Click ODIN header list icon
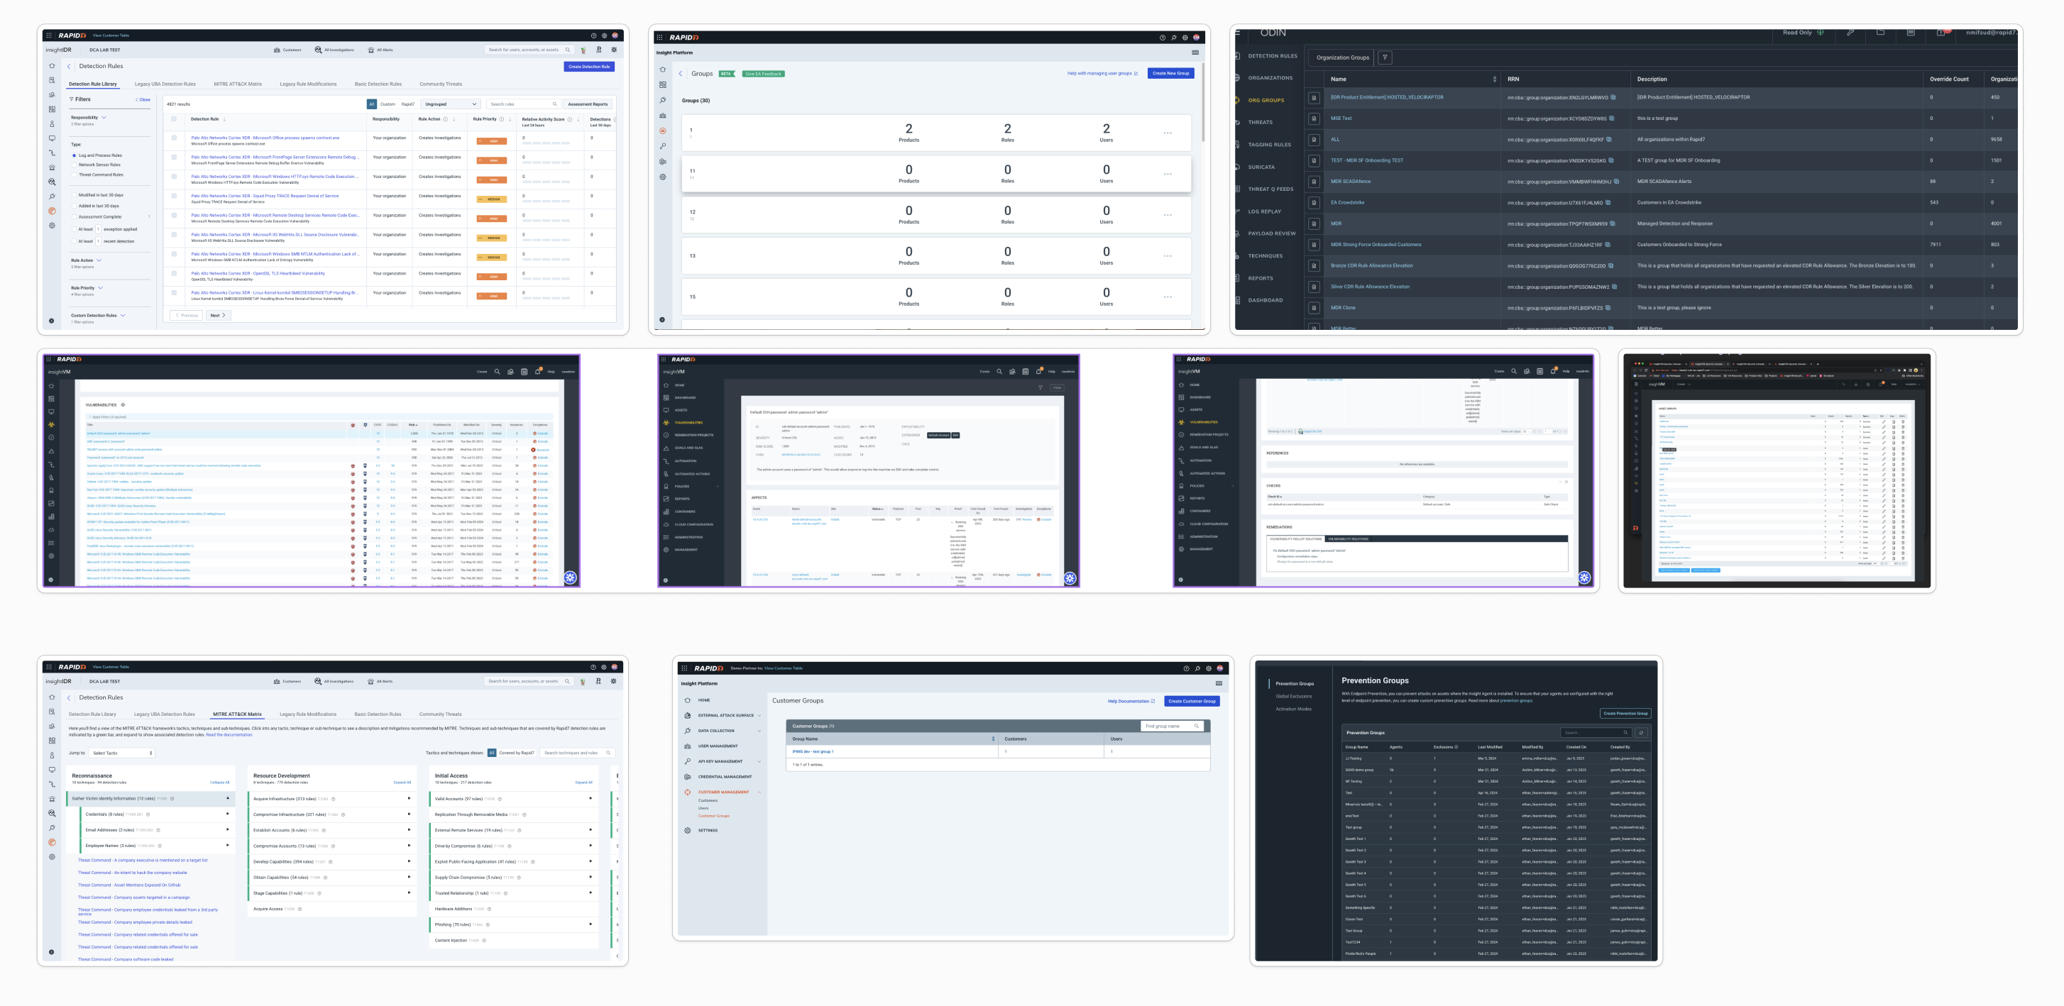 (1911, 33)
